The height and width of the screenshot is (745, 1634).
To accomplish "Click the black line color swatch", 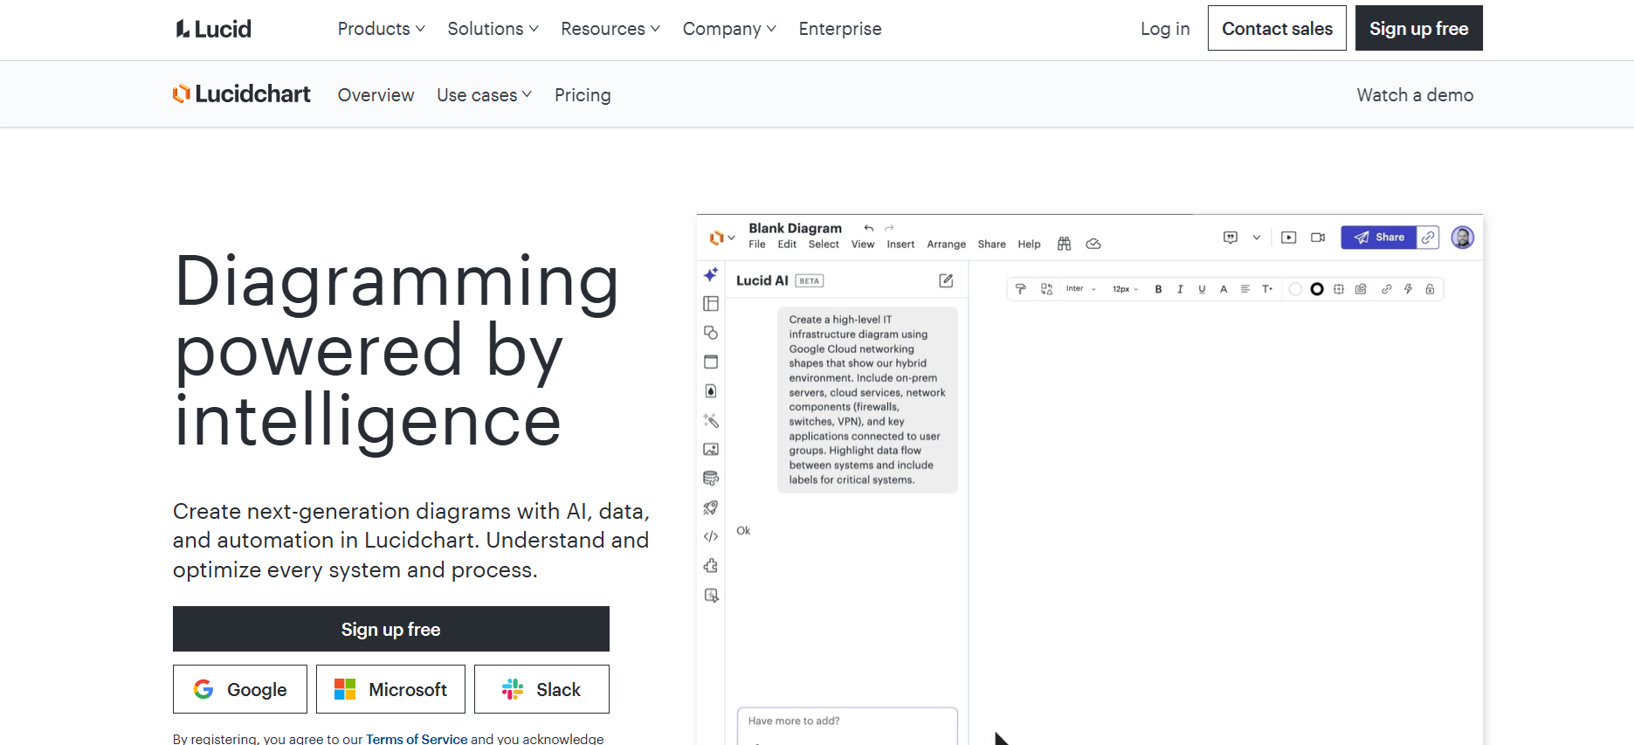I will tap(1317, 289).
